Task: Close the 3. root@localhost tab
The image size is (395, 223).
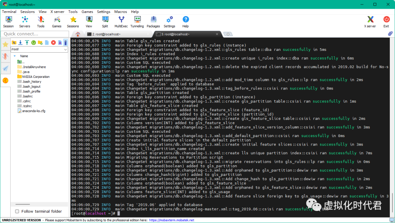Action: coord(217,34)
